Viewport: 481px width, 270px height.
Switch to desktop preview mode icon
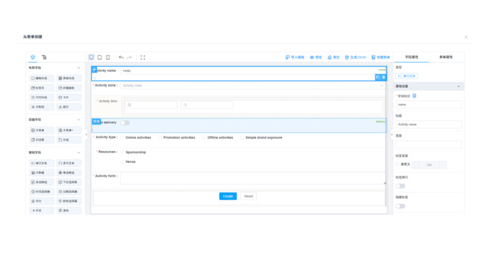coord(91,57)
